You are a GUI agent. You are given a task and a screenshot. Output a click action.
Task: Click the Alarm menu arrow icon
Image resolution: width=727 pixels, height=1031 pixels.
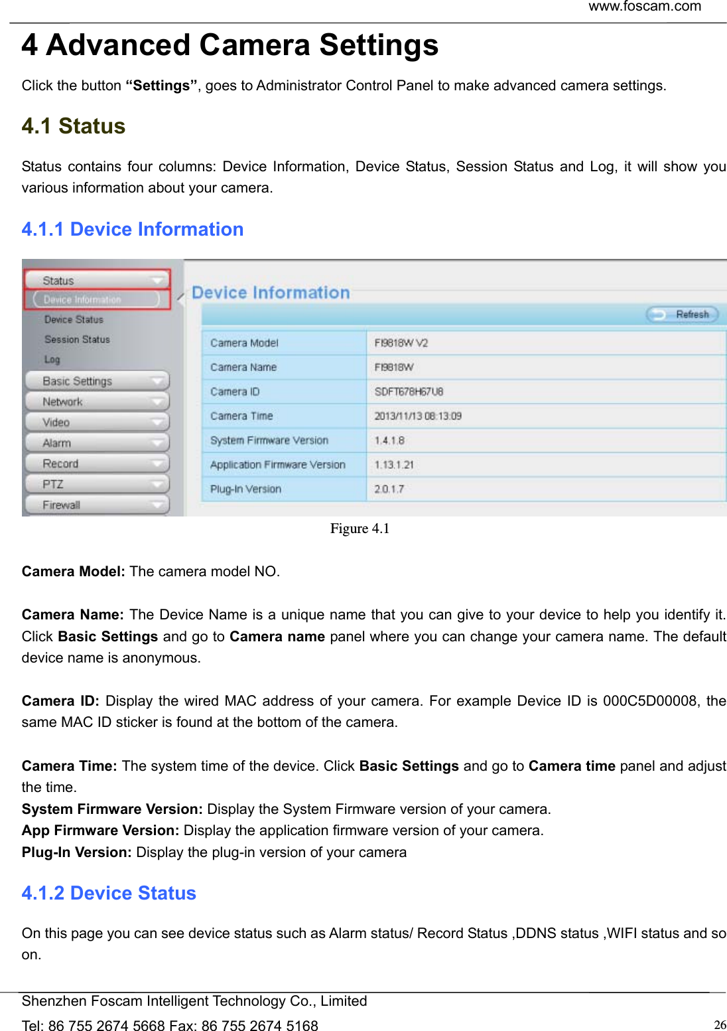(157, 443)
